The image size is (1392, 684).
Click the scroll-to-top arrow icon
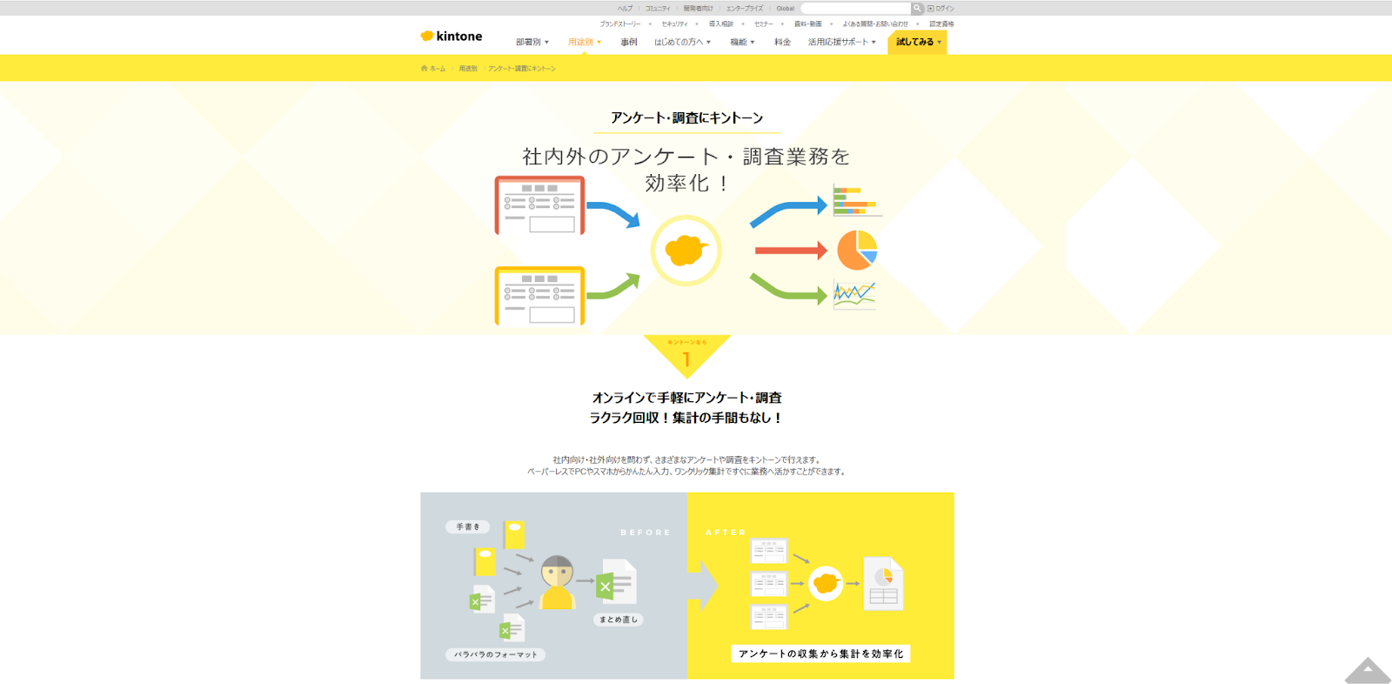(x=1368, y=670)
